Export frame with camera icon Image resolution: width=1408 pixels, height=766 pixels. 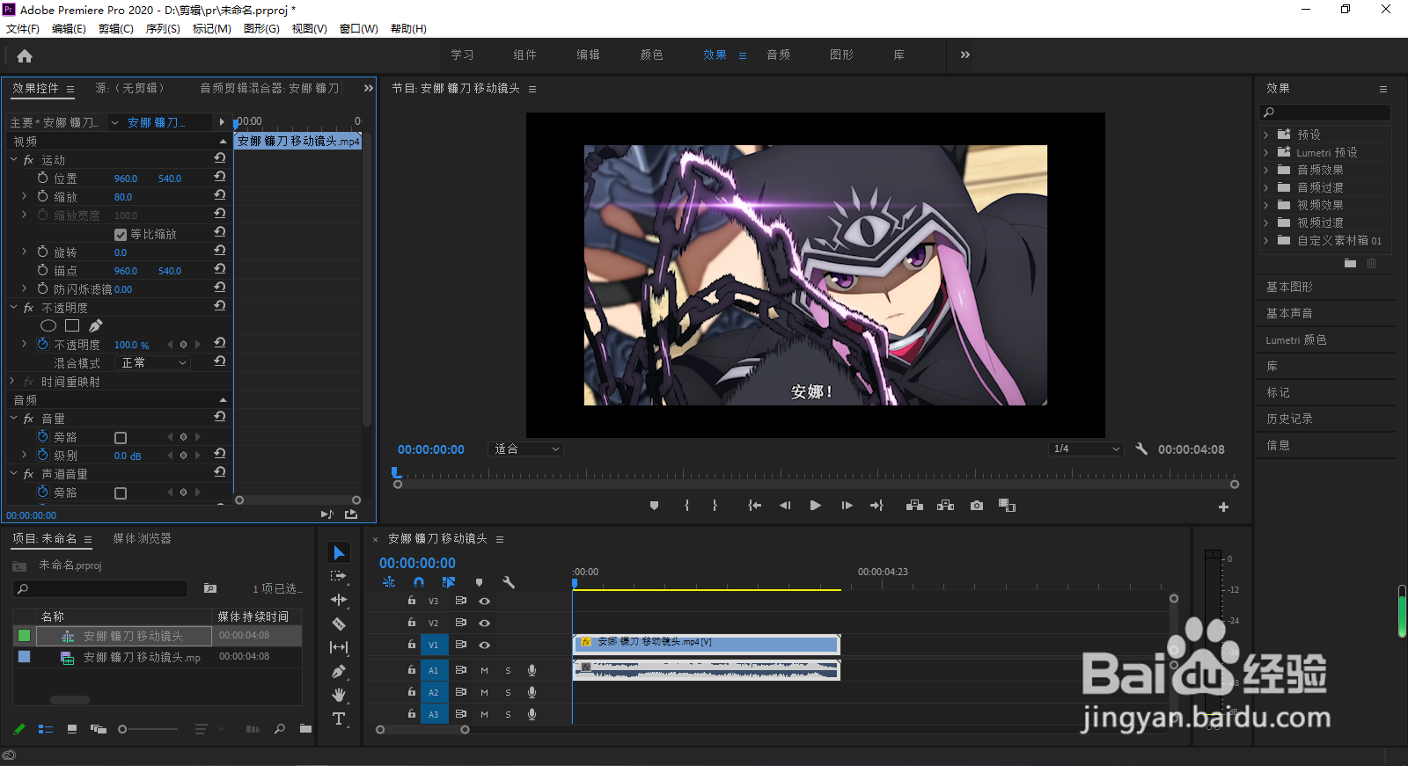pos(977,506)
